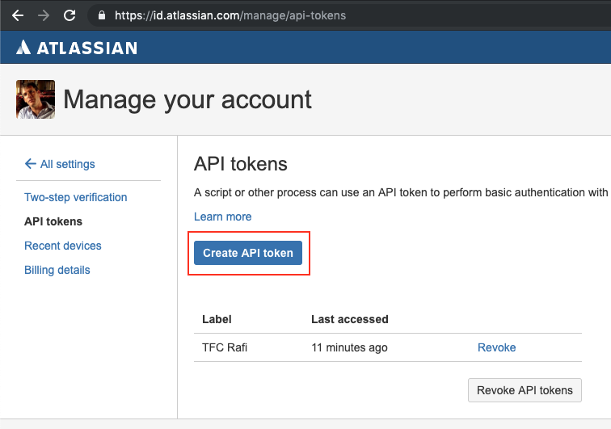Click the profile avatar photo
Image resolution: width=611 pixels, height=429 pixels.
tap(36, 99)
